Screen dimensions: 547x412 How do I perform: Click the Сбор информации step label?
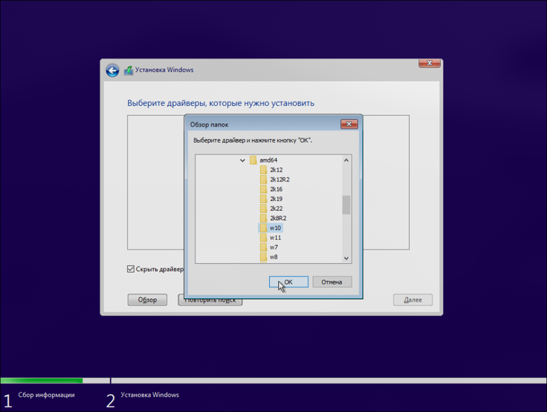tap(46, 395)
